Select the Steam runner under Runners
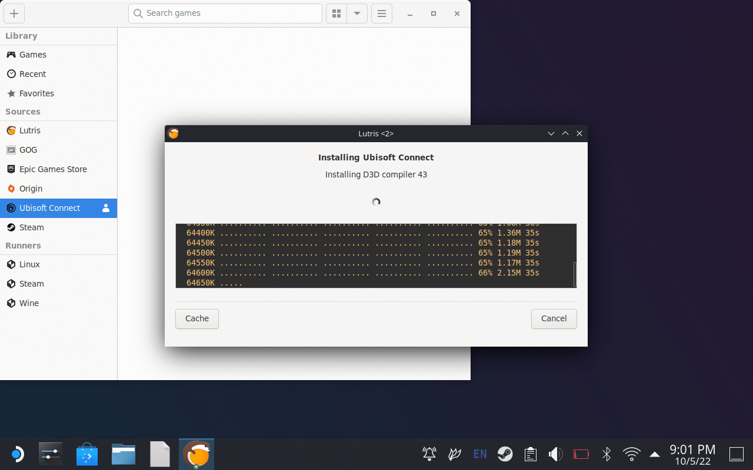This screenshot has width=753, height=470. pos(58,284)
